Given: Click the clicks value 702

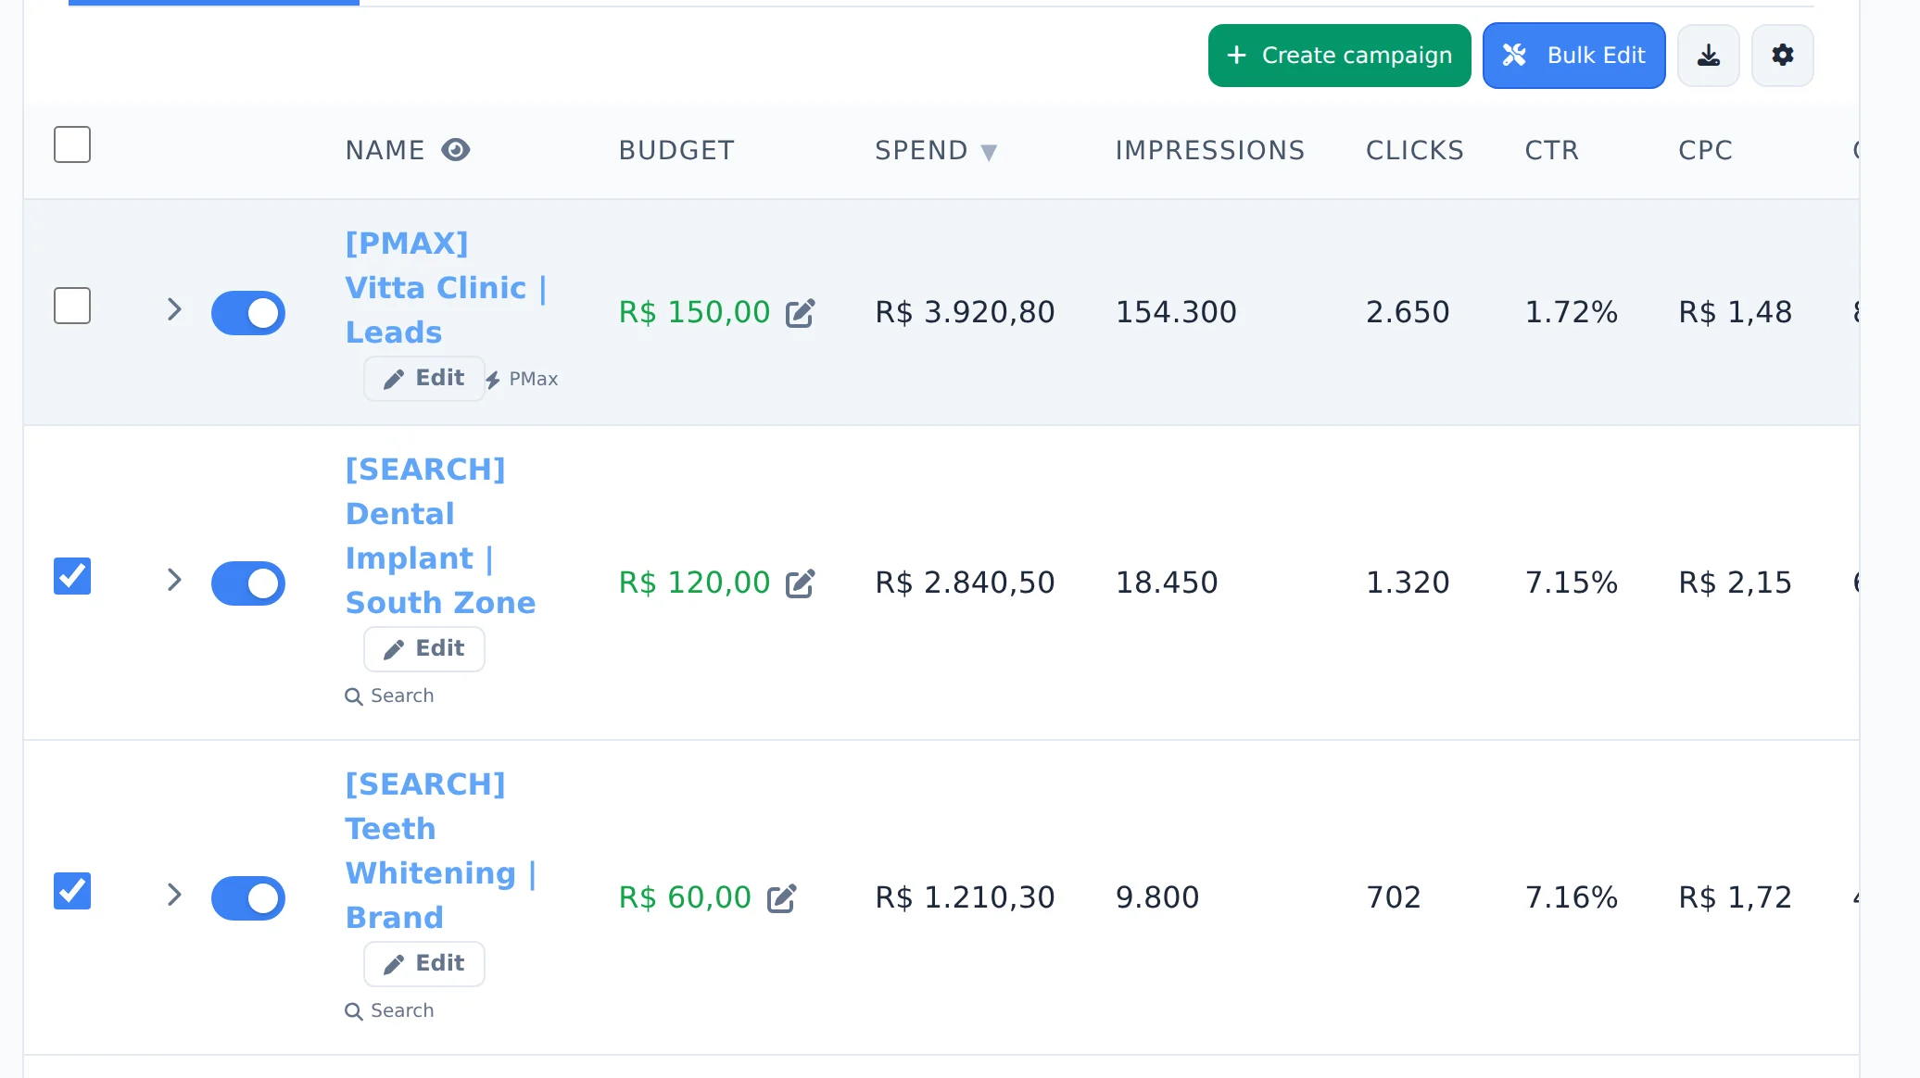Looking at the screenshot, I should (1394, 897).
